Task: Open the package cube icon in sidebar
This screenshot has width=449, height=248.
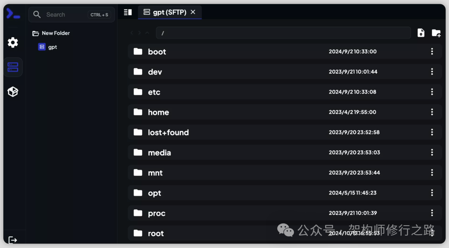Action: click(x=13, y=92)
